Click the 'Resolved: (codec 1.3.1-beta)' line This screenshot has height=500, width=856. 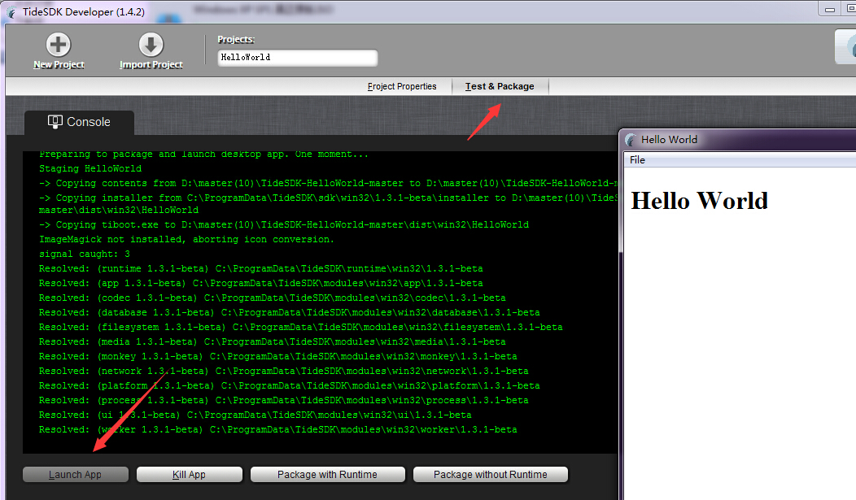[x=273, y=298]
